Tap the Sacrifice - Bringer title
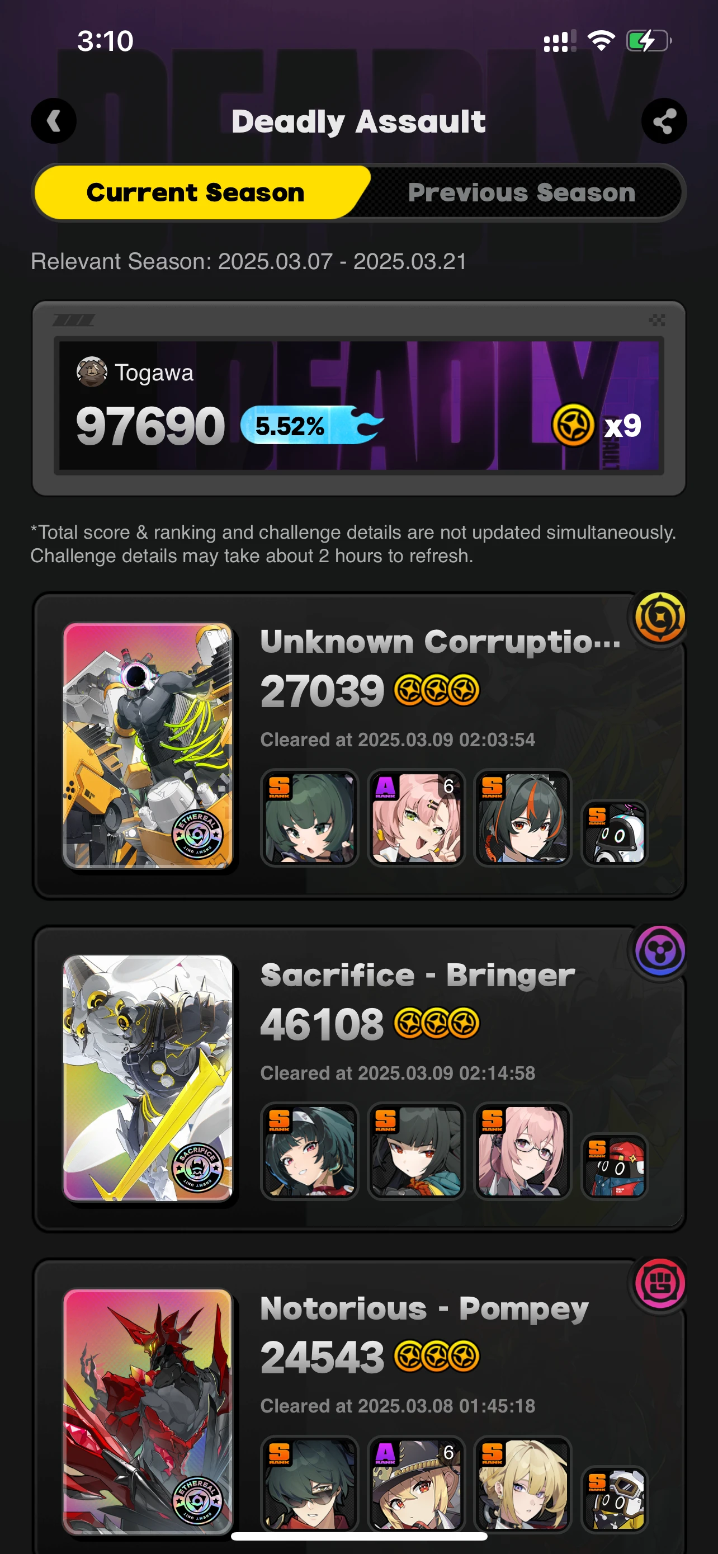This screenshot has height=1554, width=718. tap(418, 976)
